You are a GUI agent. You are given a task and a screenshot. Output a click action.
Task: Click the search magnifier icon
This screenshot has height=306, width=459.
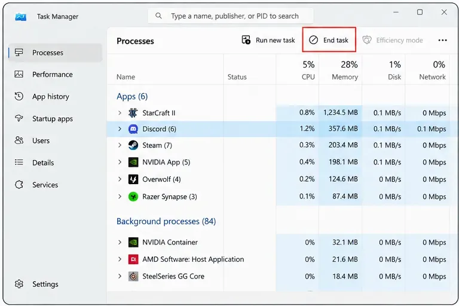point(158,16)
